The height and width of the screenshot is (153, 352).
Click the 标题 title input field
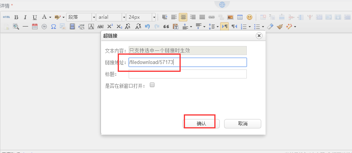(x=188, y=74)
